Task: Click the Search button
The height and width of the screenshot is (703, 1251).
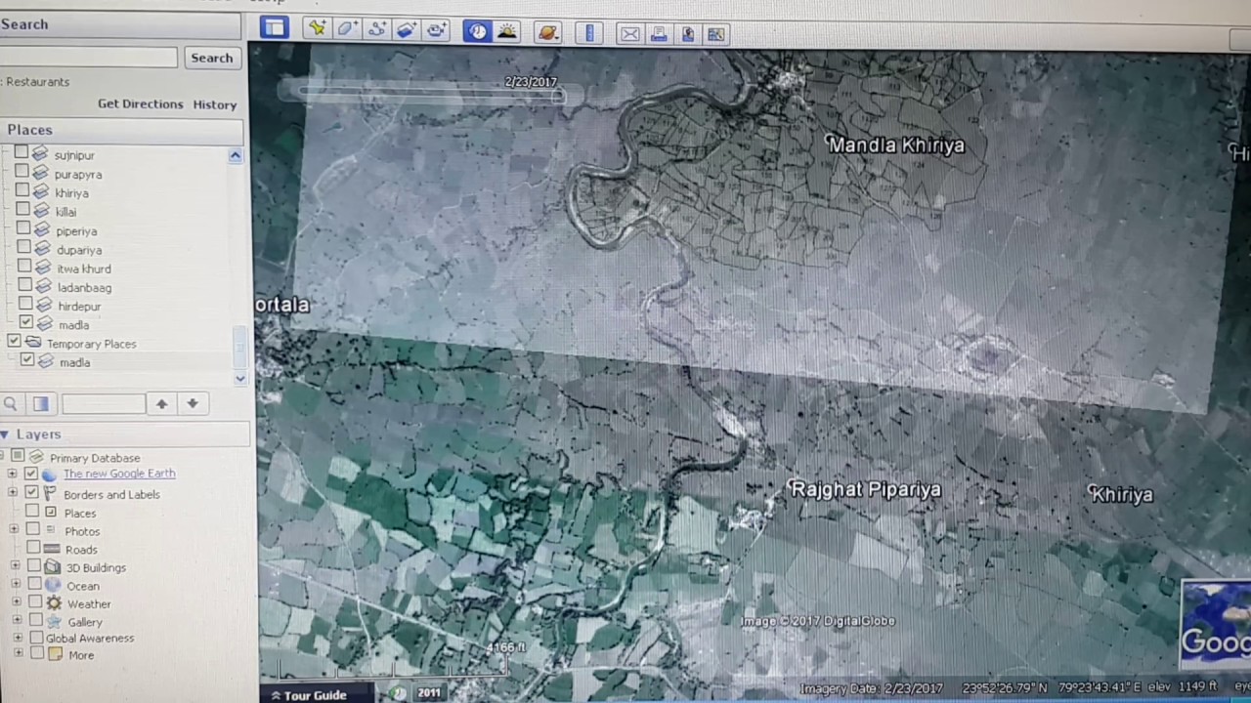Action: 211,58
